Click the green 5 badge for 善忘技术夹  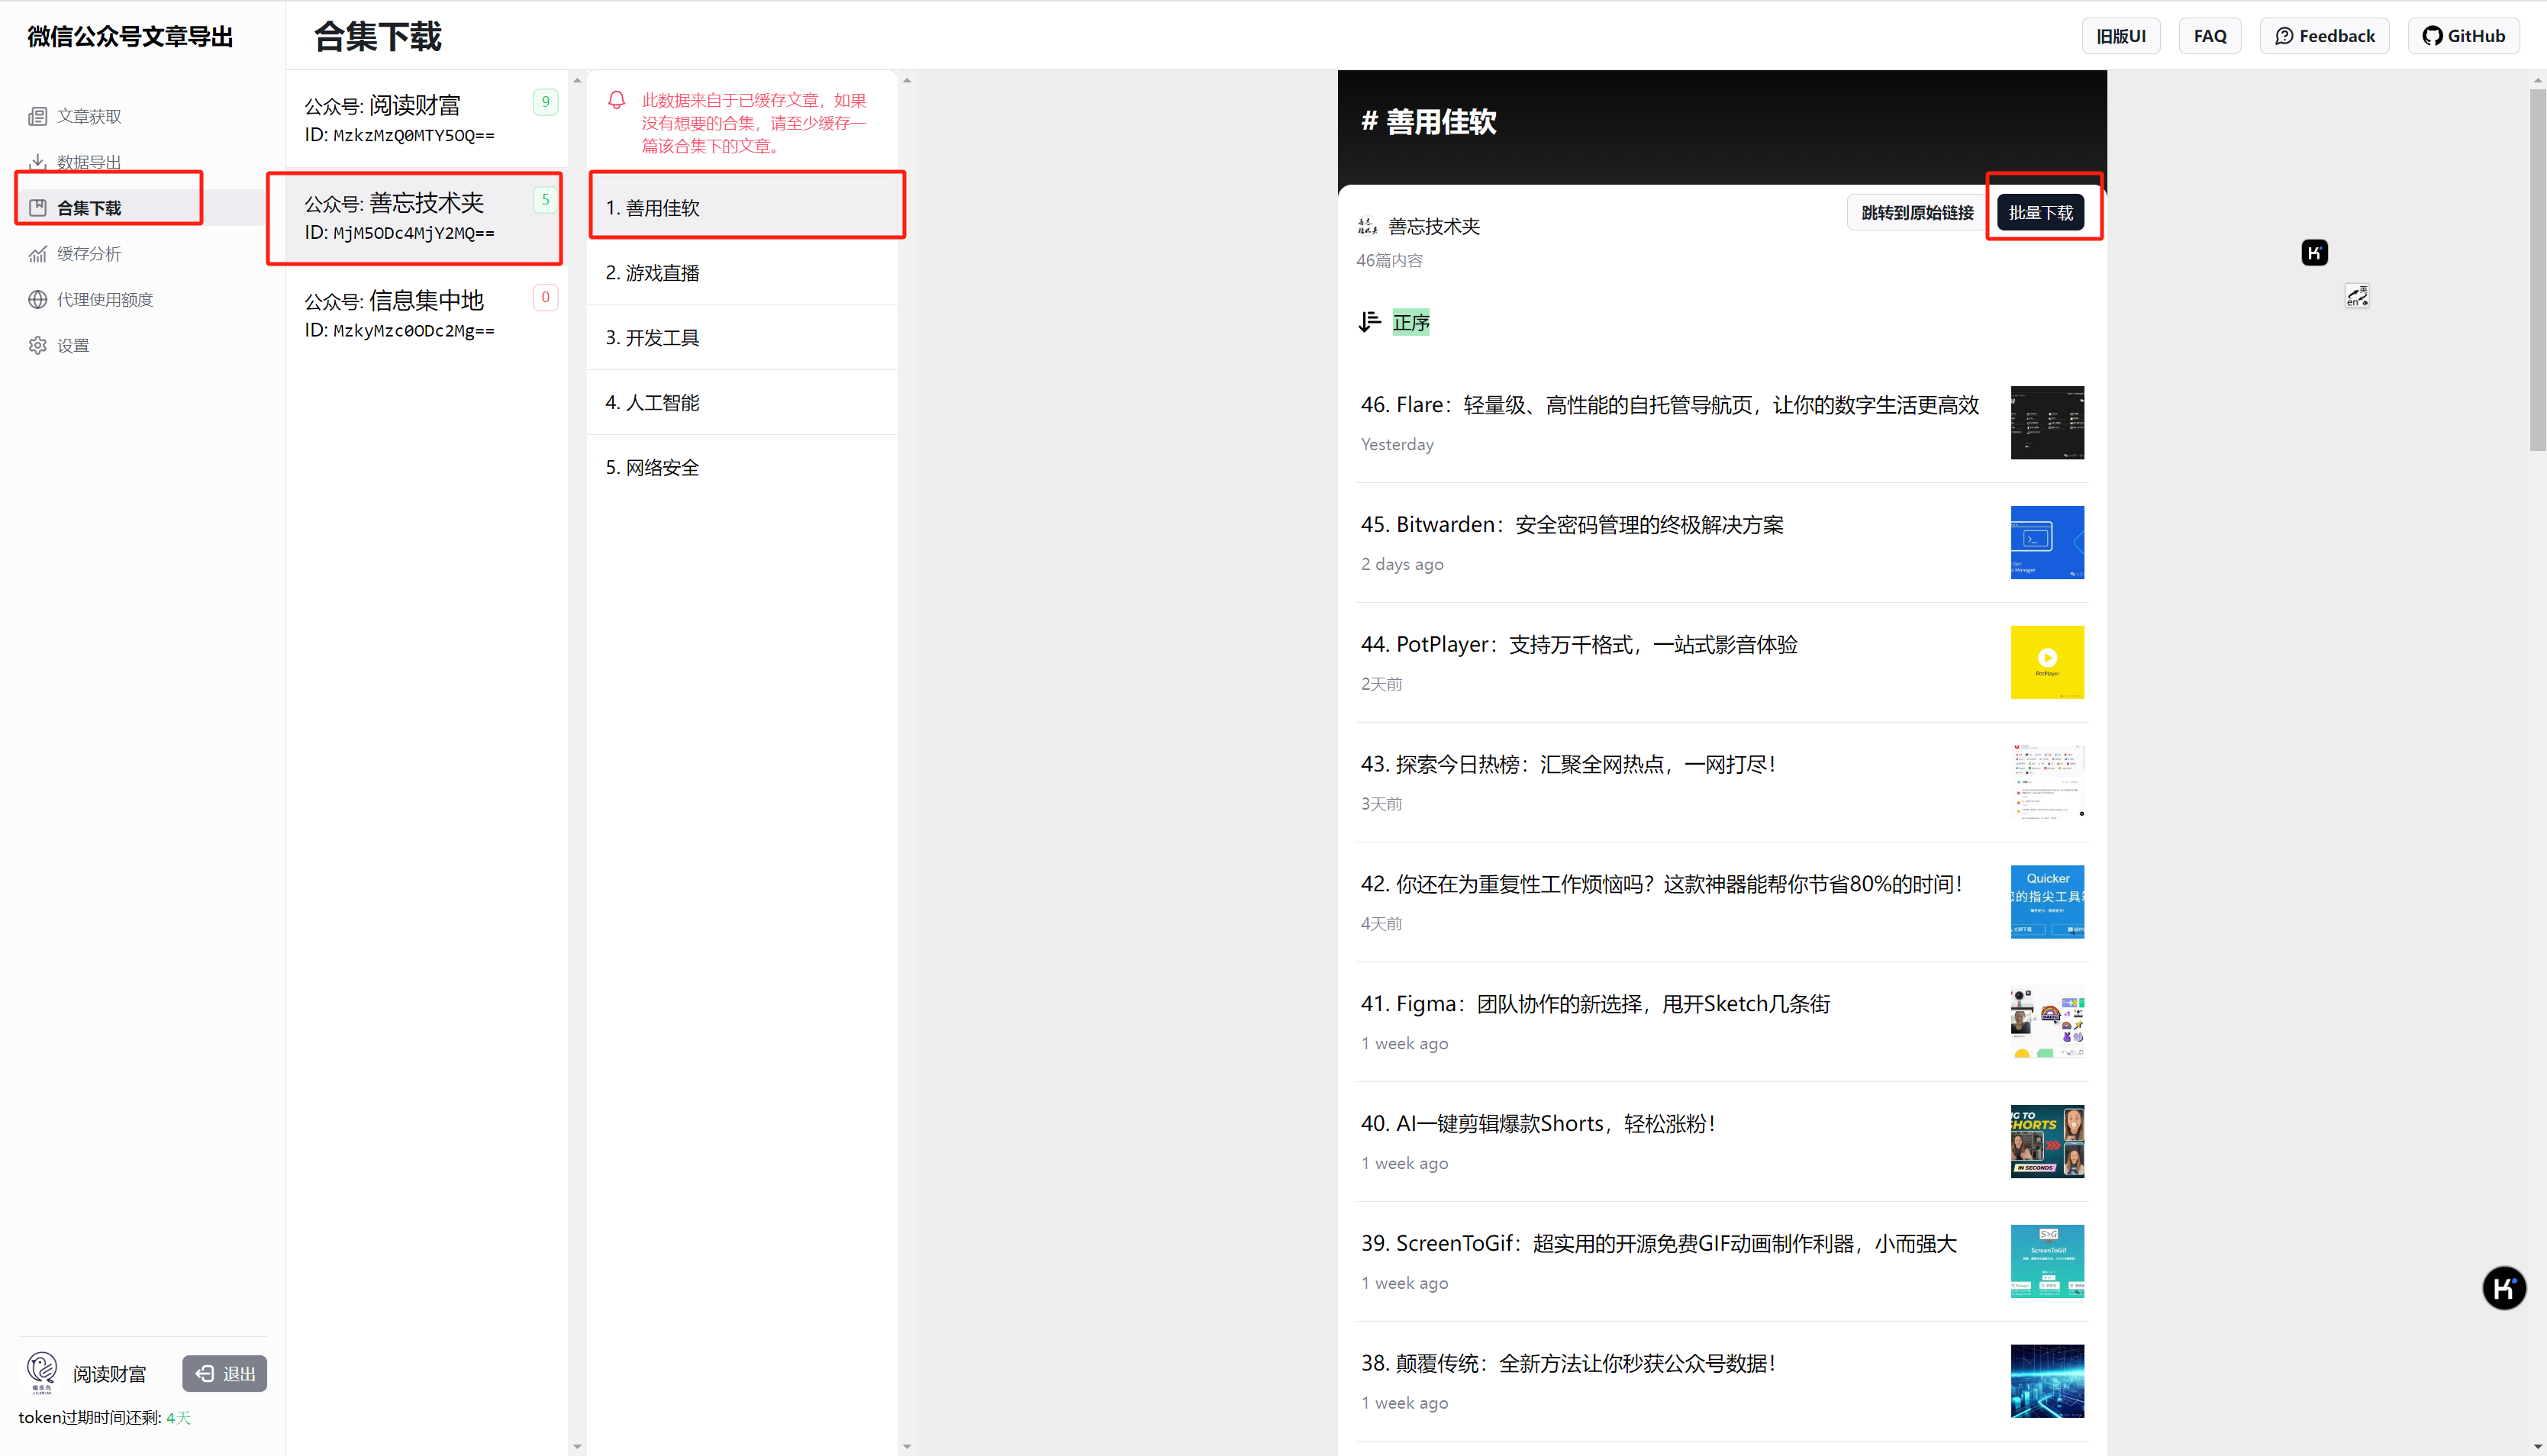coord(545,200)
